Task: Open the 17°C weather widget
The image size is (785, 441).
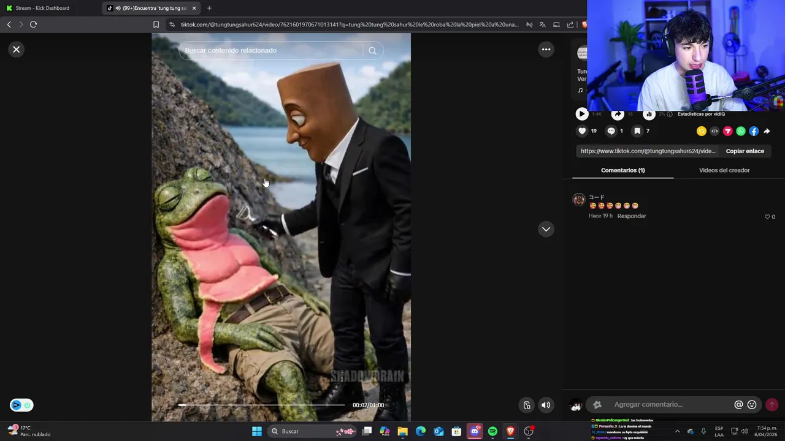Action: (x=29, y=431)
